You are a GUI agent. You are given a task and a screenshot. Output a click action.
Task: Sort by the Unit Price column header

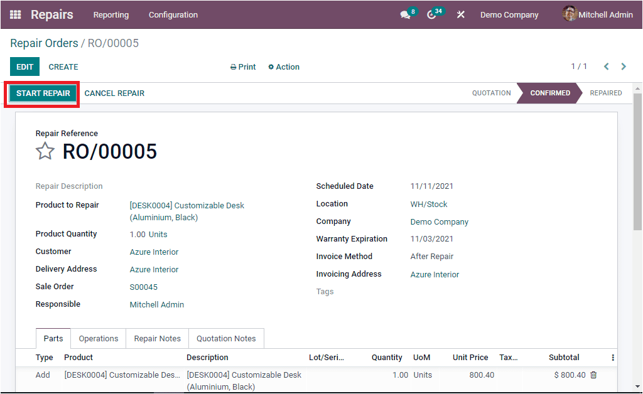(x=470, y=358)
